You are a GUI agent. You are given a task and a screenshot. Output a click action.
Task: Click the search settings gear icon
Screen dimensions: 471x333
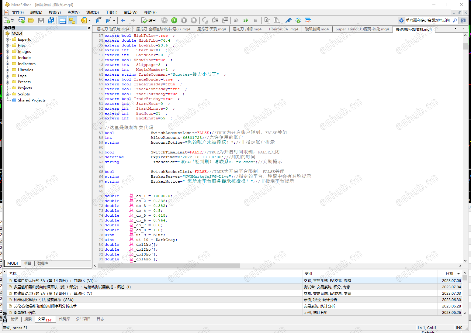point(401,20)
